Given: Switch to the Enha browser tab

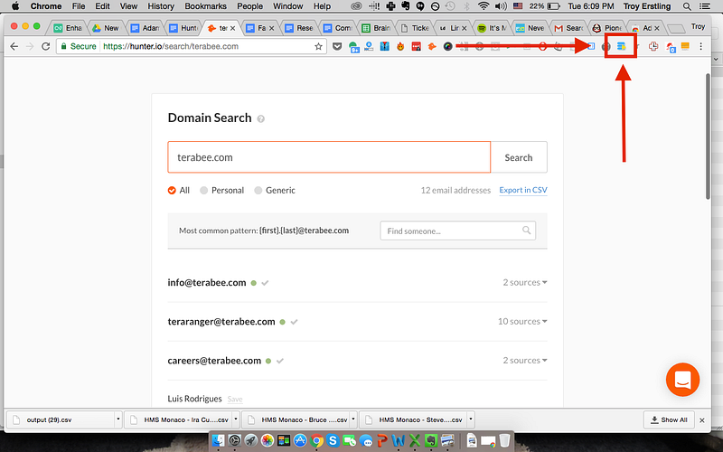Looking at the screenshot, I should (x=67, y=28).
